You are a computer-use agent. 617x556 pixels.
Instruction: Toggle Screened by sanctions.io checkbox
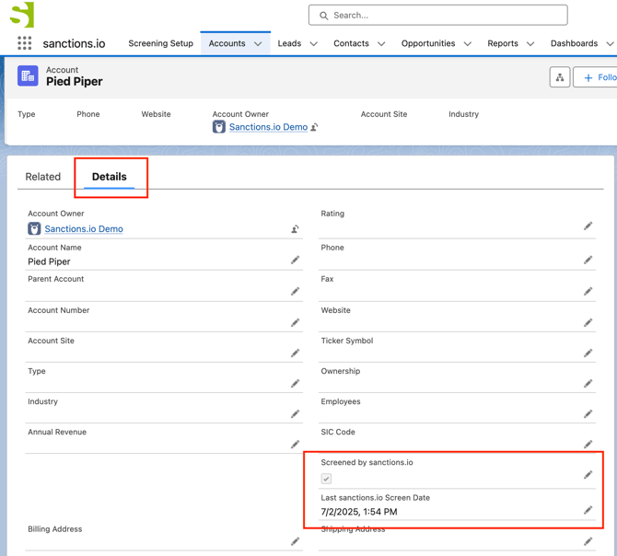coord(326,479)
